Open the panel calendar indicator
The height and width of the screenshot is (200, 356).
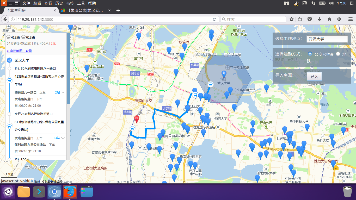[305, 3]
